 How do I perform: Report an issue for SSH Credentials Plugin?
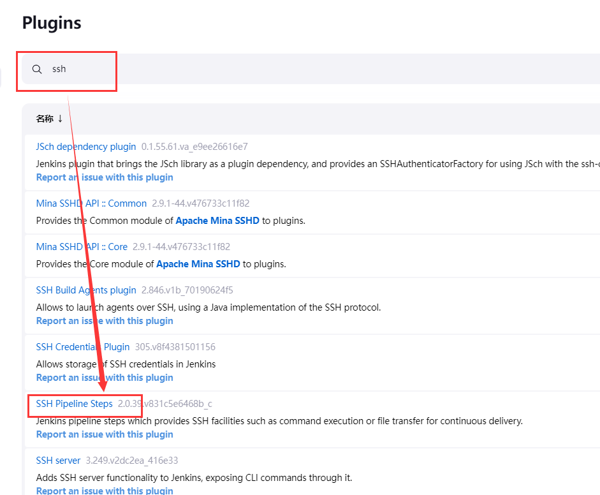pyautogui.click(x=105, y=378)
